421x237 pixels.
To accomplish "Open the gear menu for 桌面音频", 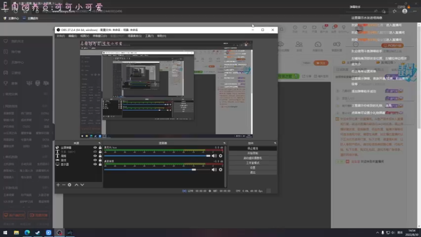I will pos(220,170).
